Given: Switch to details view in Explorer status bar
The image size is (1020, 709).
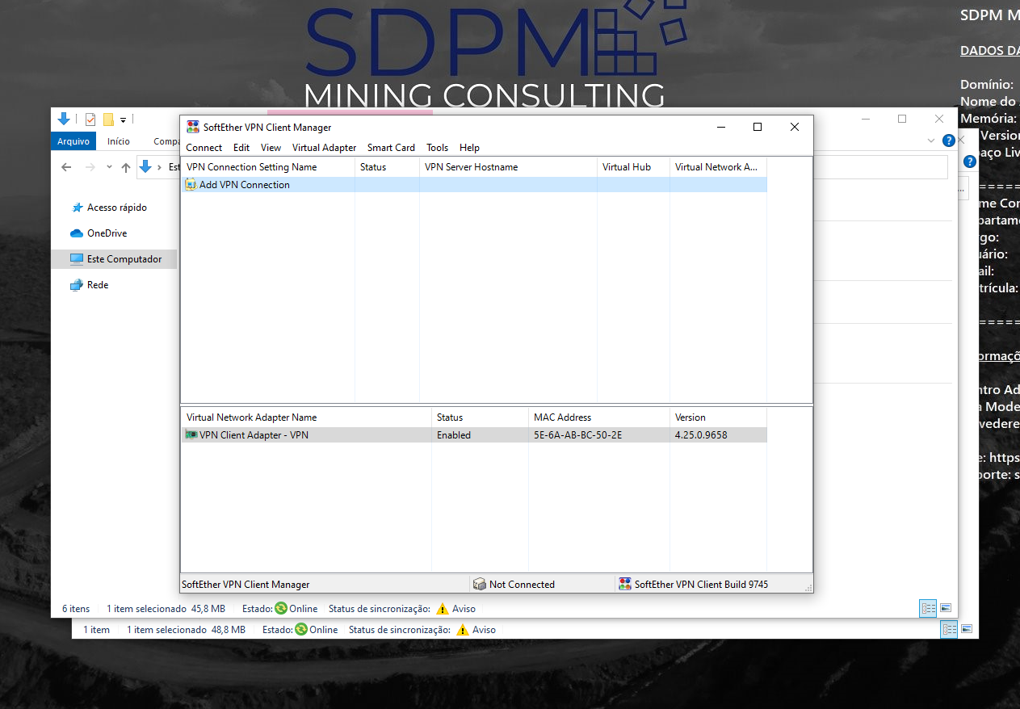Looking at the screenshot, I should 928,608.
